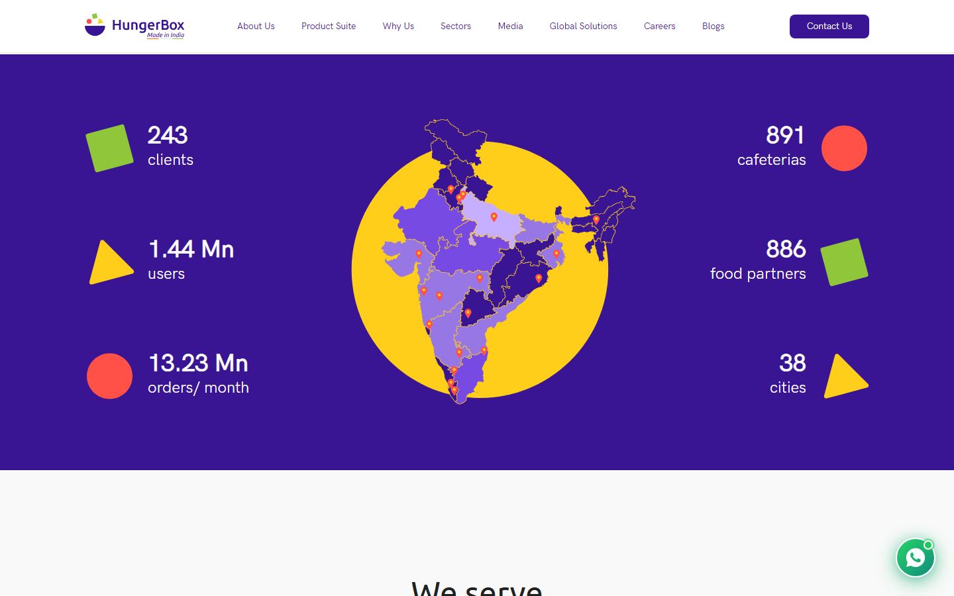Click the HungerBox logo
This screenshot has height=596, width=954.
134,26
